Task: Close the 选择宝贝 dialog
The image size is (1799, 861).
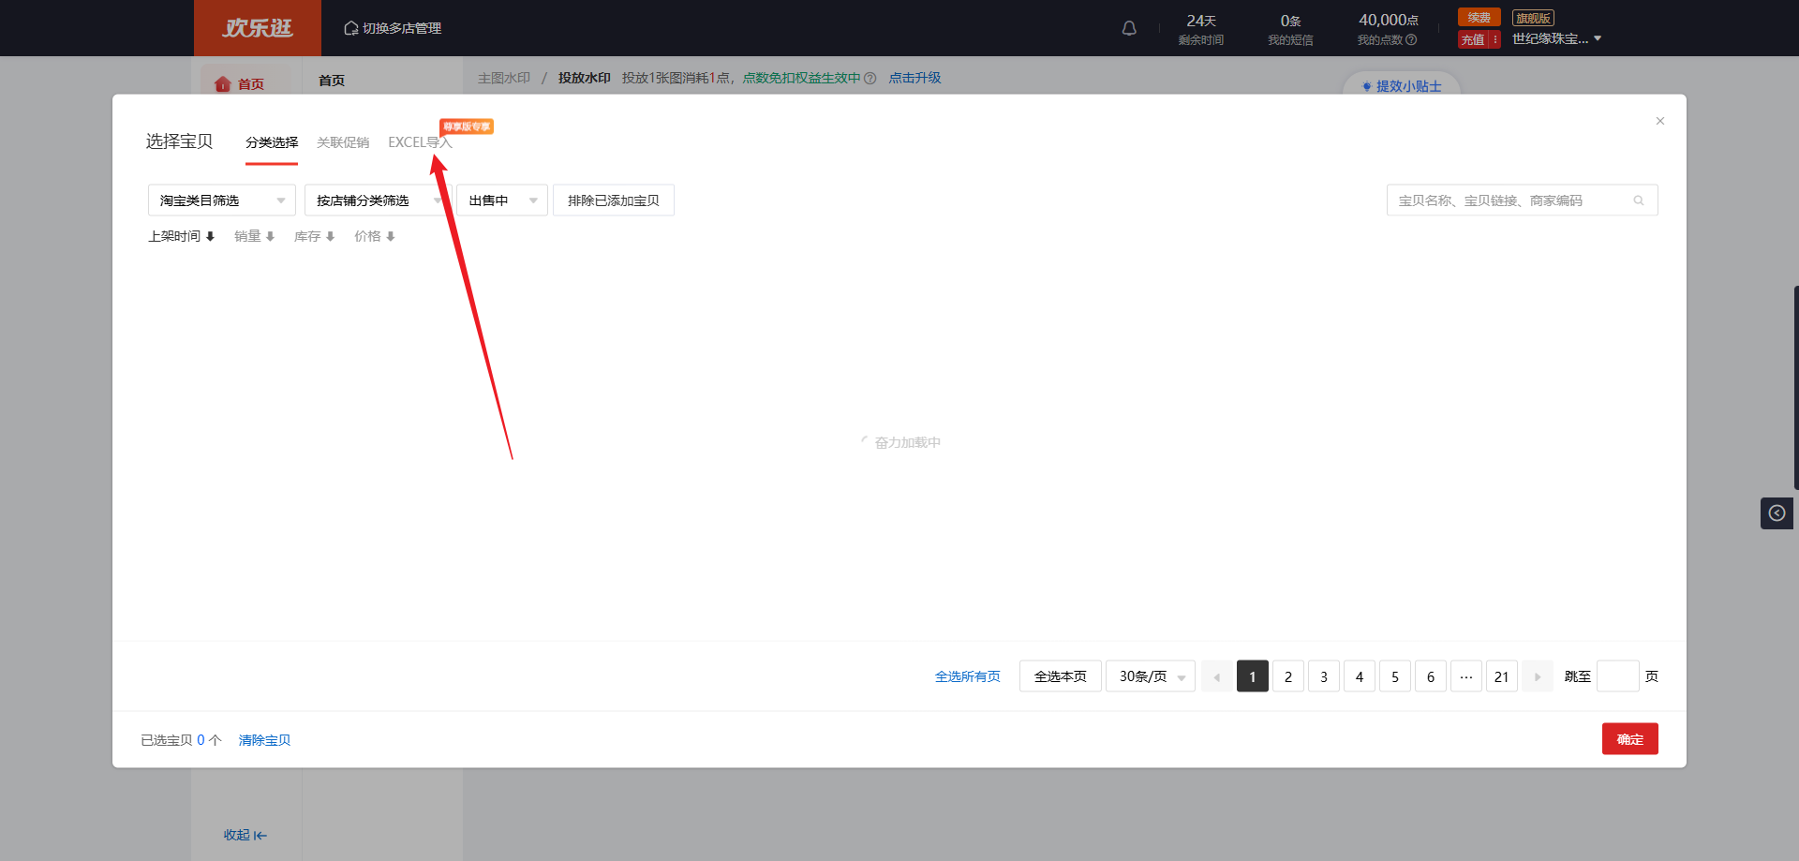Action: [1660, 121]
